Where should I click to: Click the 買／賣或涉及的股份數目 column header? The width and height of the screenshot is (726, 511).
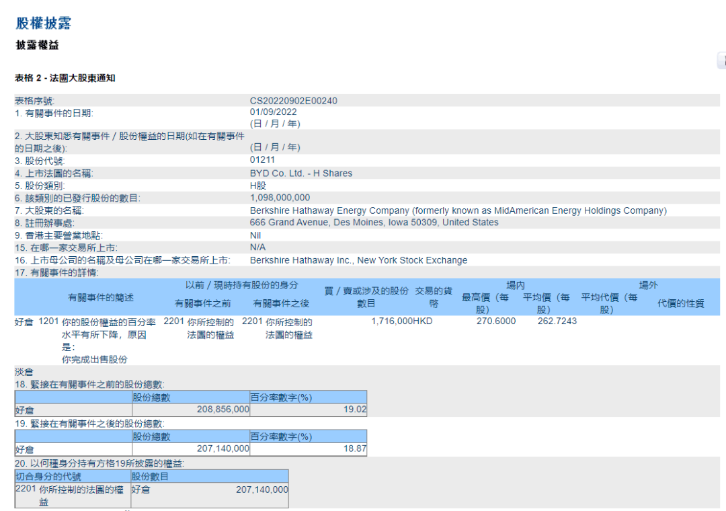366,297
